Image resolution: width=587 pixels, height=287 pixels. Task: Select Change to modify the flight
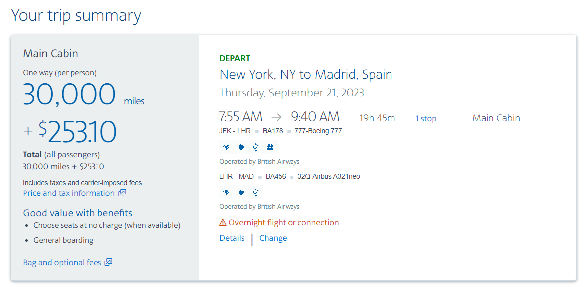[273, 238]
